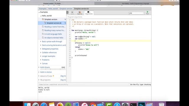Open Photoshop from the Dock
This screenshot has height=106, width=189.
point(141,104)
